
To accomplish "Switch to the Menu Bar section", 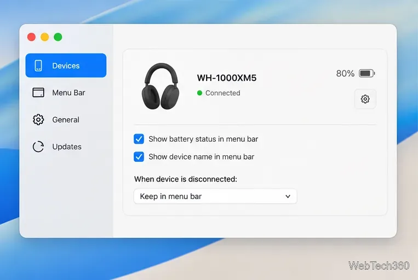I will [66, 92].
